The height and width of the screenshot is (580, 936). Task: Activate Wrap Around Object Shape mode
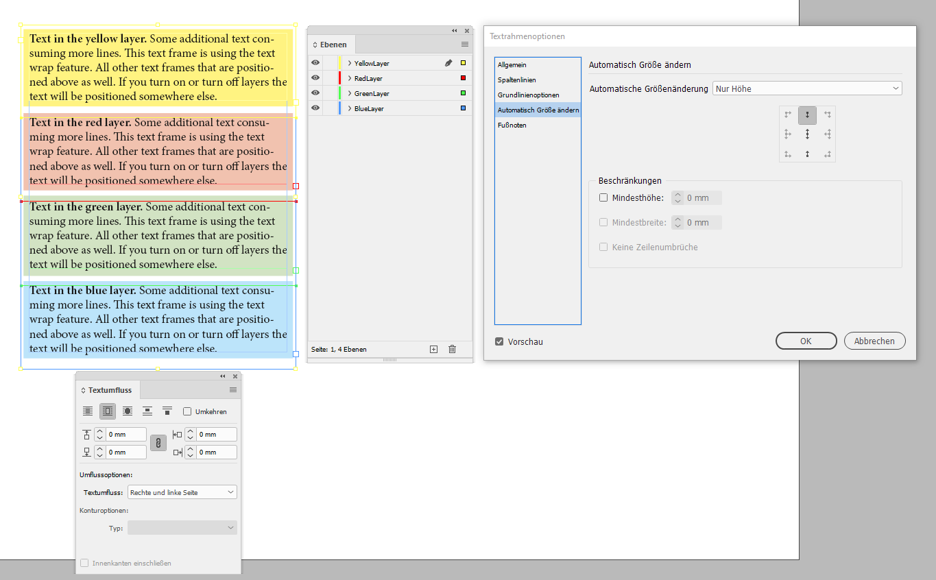coord(128,411)
